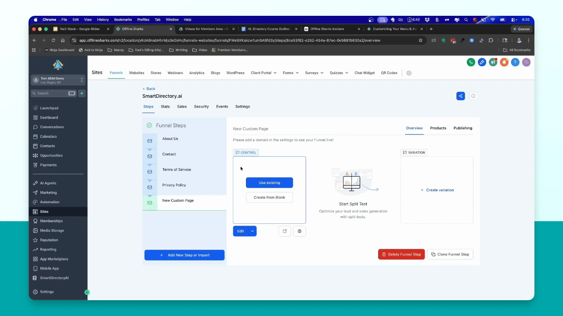Open App Marketplace in the sidebar
The width and height of the screenshot is (563, 316).
click(x=54, y=259)
